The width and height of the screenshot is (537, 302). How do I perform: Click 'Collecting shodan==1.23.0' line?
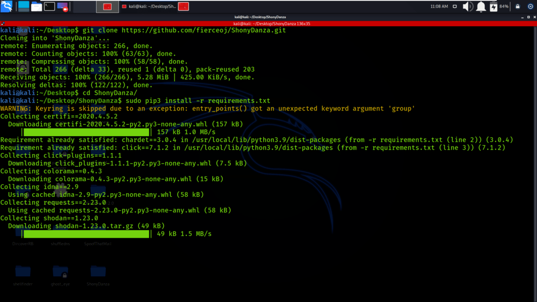pos(49,218)
